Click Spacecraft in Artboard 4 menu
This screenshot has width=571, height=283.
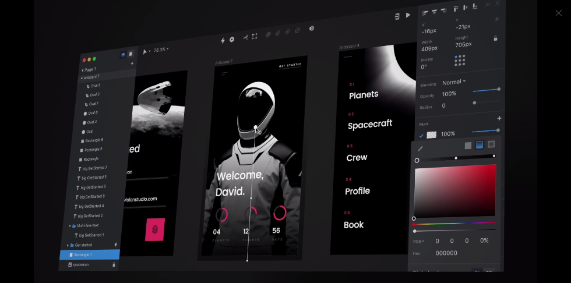370,125
